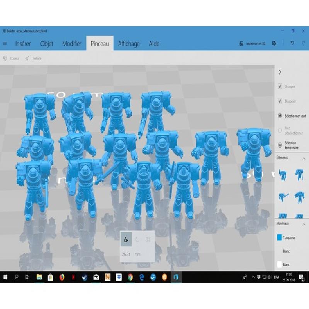Switch to the Objet tab
Screen dimensions: 309x309
[46, 44]
